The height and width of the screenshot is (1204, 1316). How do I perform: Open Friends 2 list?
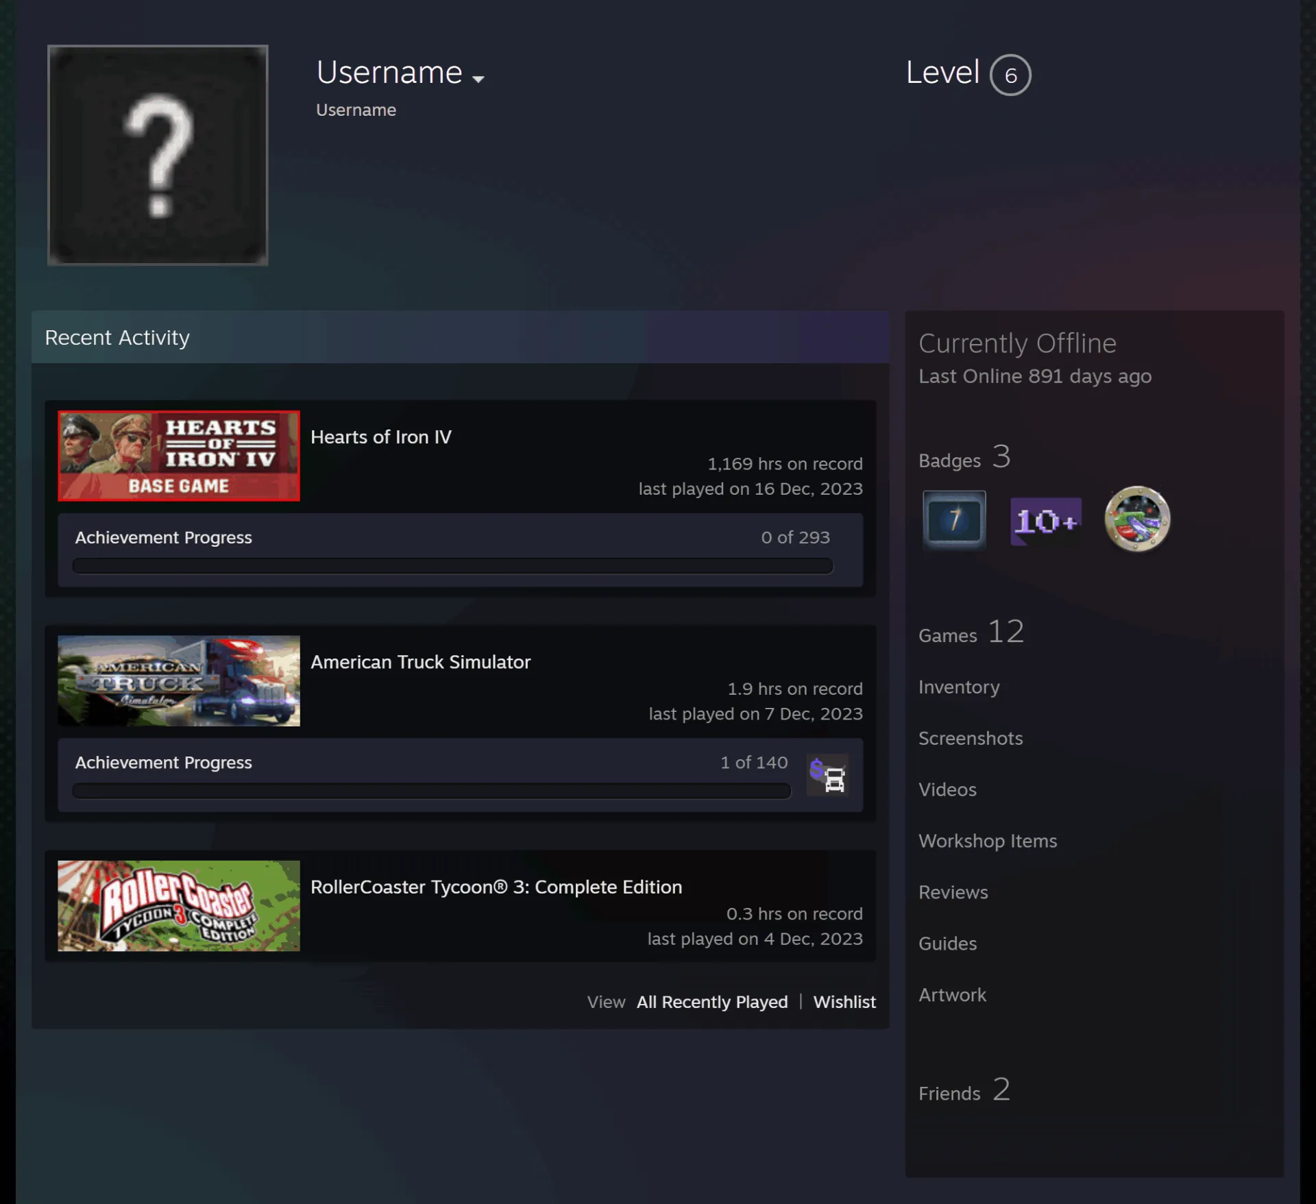(964, 1090)
